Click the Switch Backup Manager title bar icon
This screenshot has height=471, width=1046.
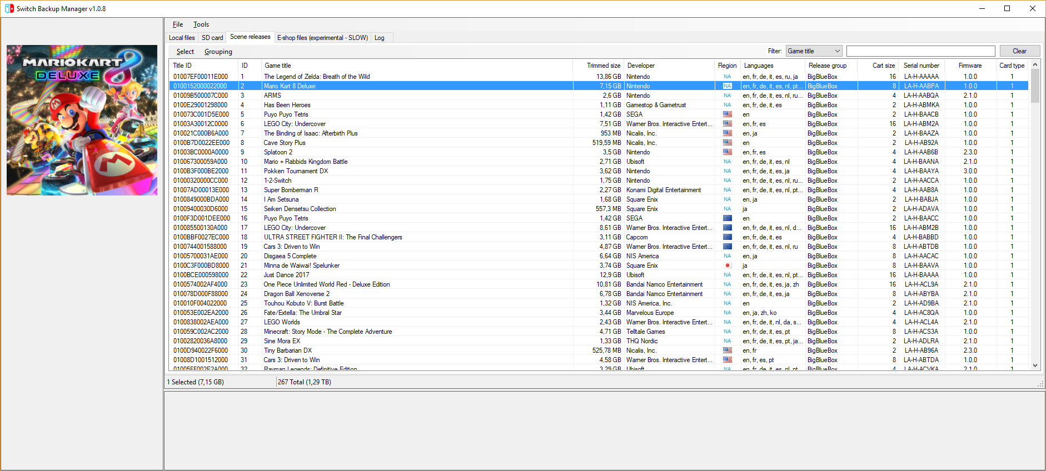[9, 8]
